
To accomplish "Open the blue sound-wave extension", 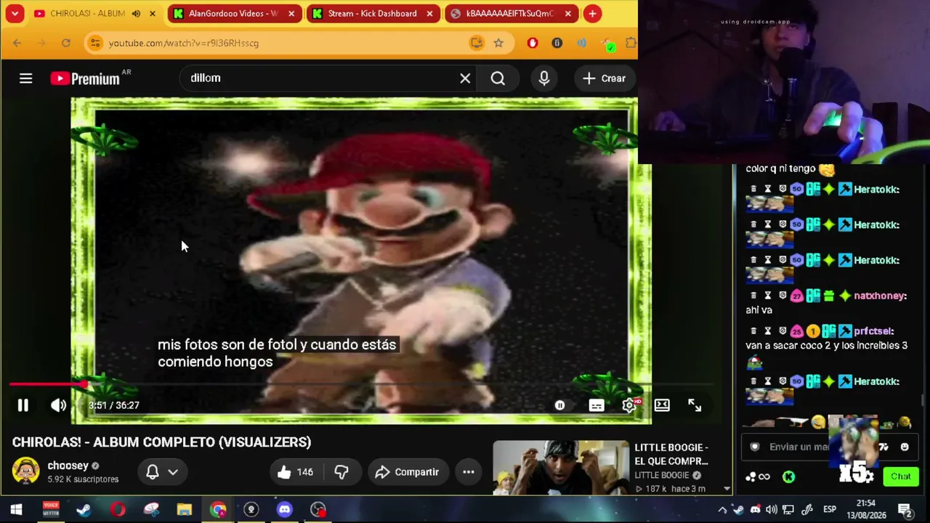I will [x=582, y=44].
